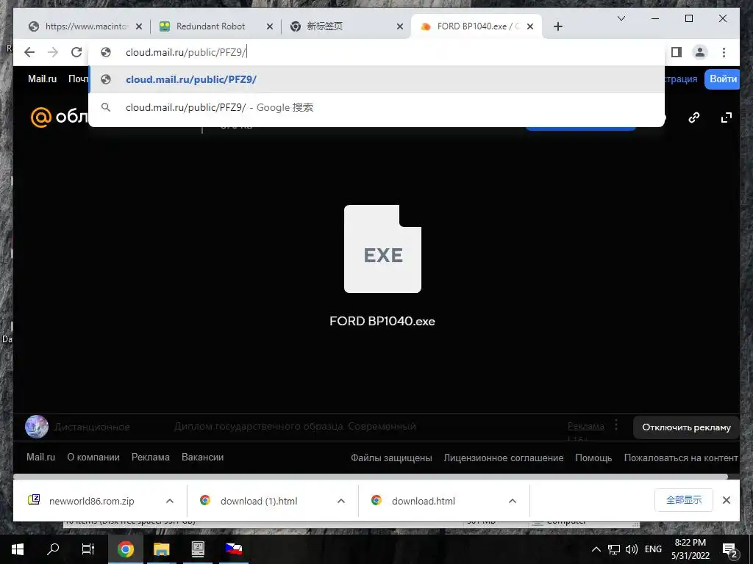The height and width of the screenshot is (564, 753).
Task: Close the FORD BP1040.exe tab
Action: (x=530, y=26)
